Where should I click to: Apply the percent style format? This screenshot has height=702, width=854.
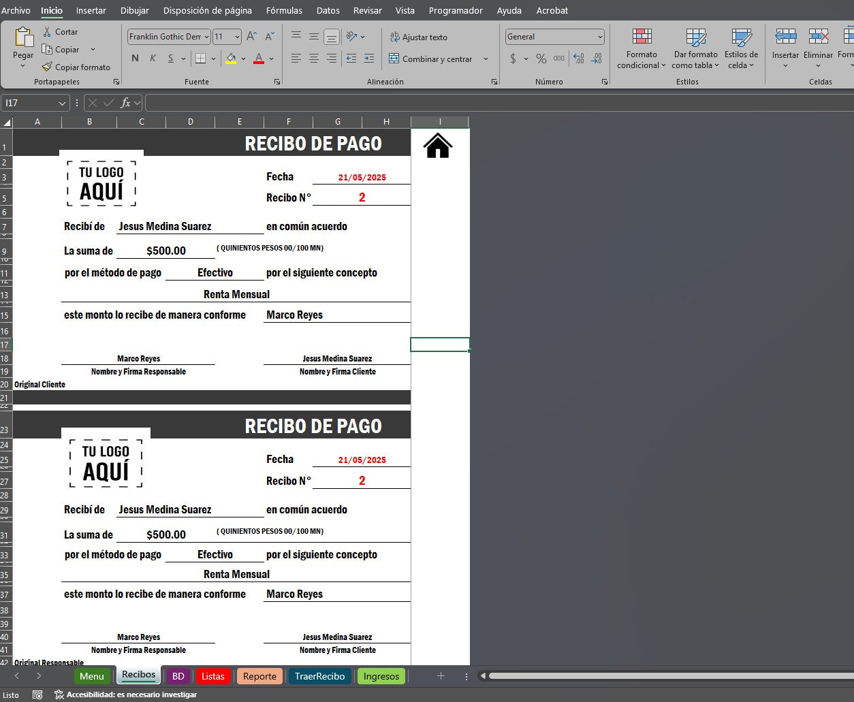[x=541, y=59]
